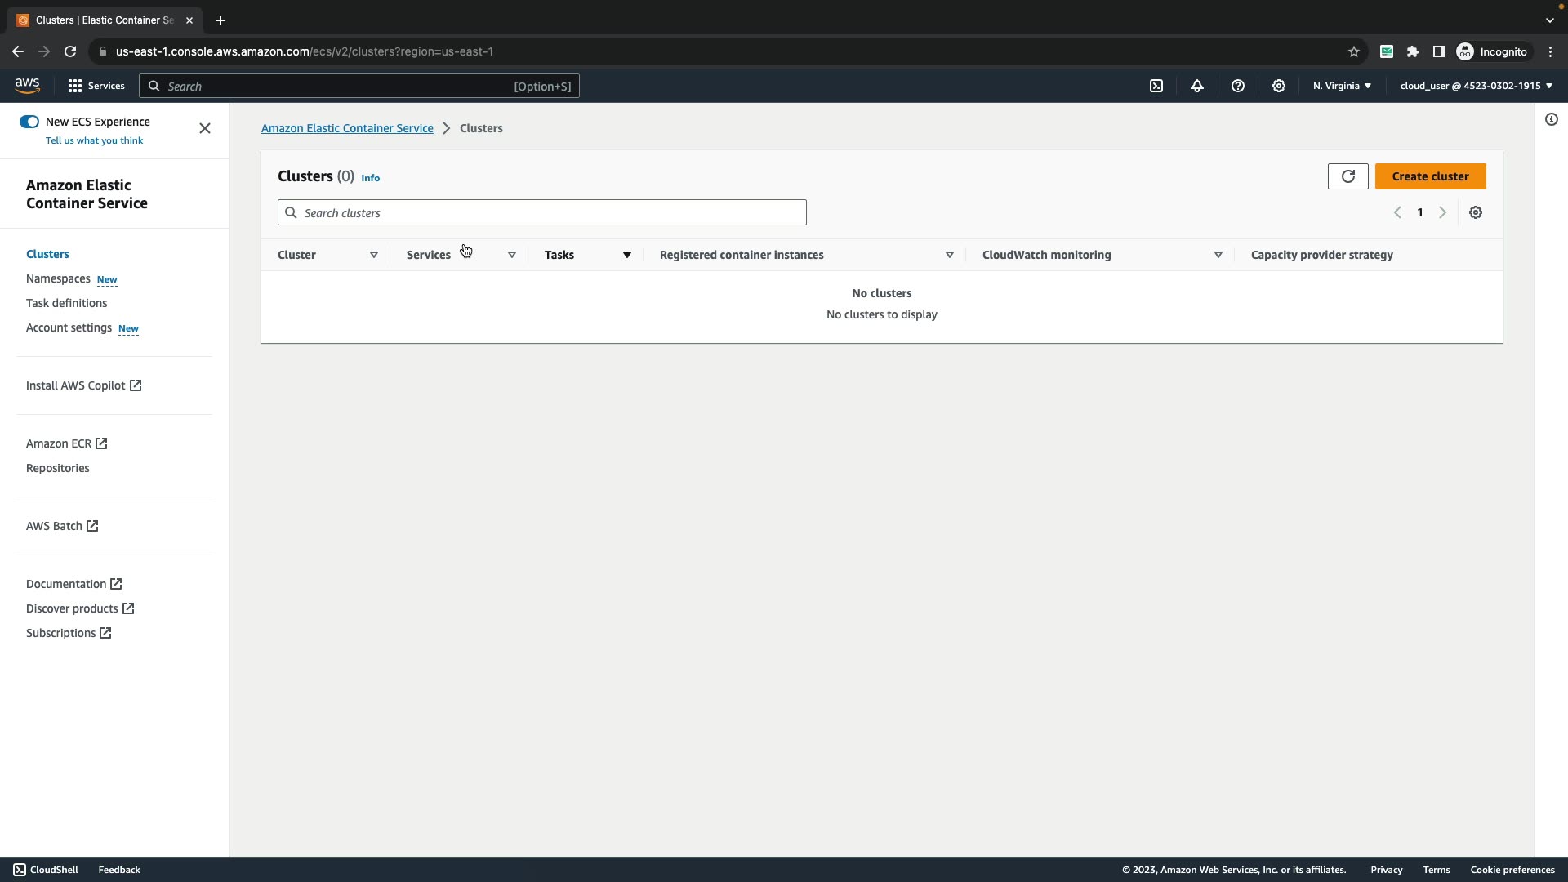Expand the N. Virginia region dropdown
The height and width of the screenshot is (882, 1568).
click(x=1342, y=86)
